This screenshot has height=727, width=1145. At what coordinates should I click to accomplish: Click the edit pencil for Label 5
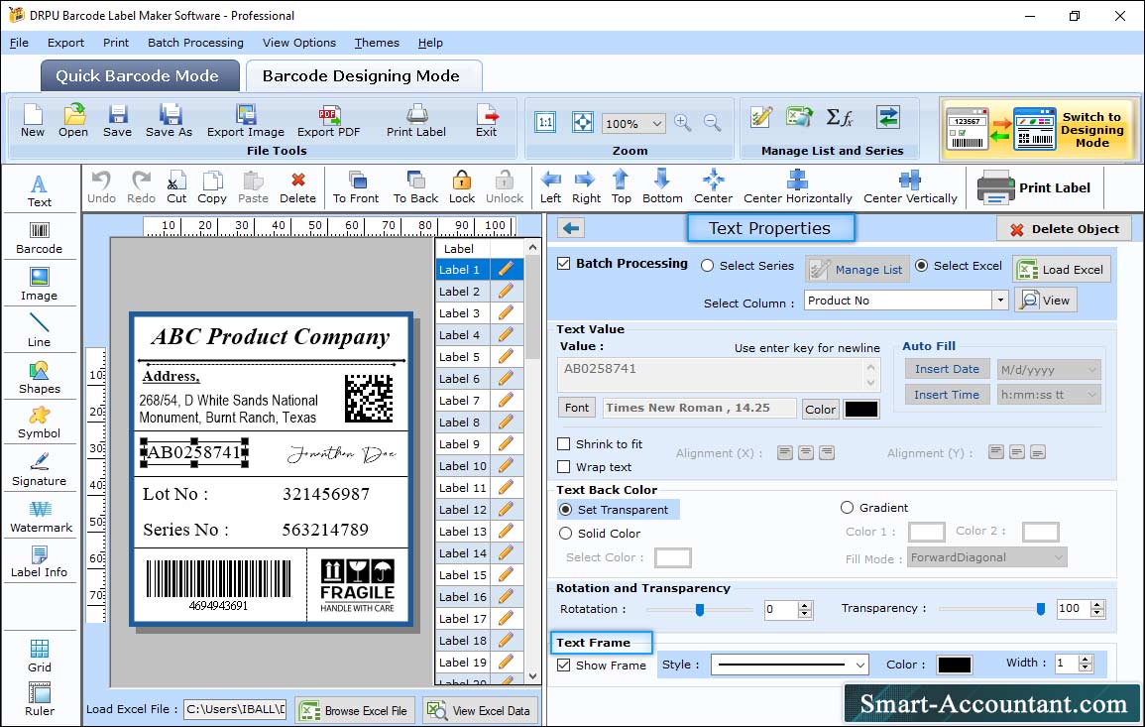pos(506,357)
